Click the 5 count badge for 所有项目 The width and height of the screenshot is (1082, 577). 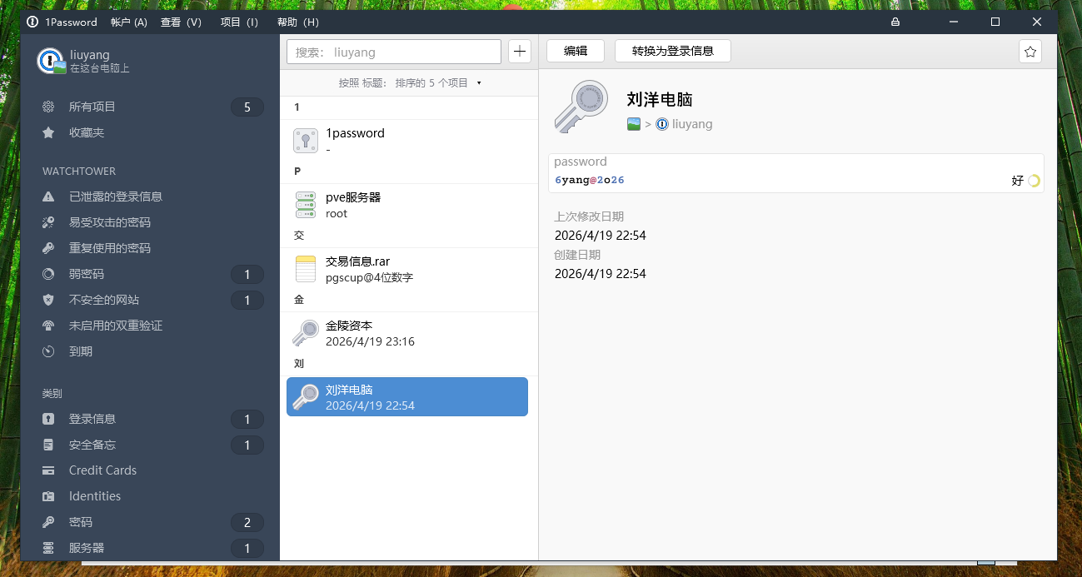click(x=247, y=107)
